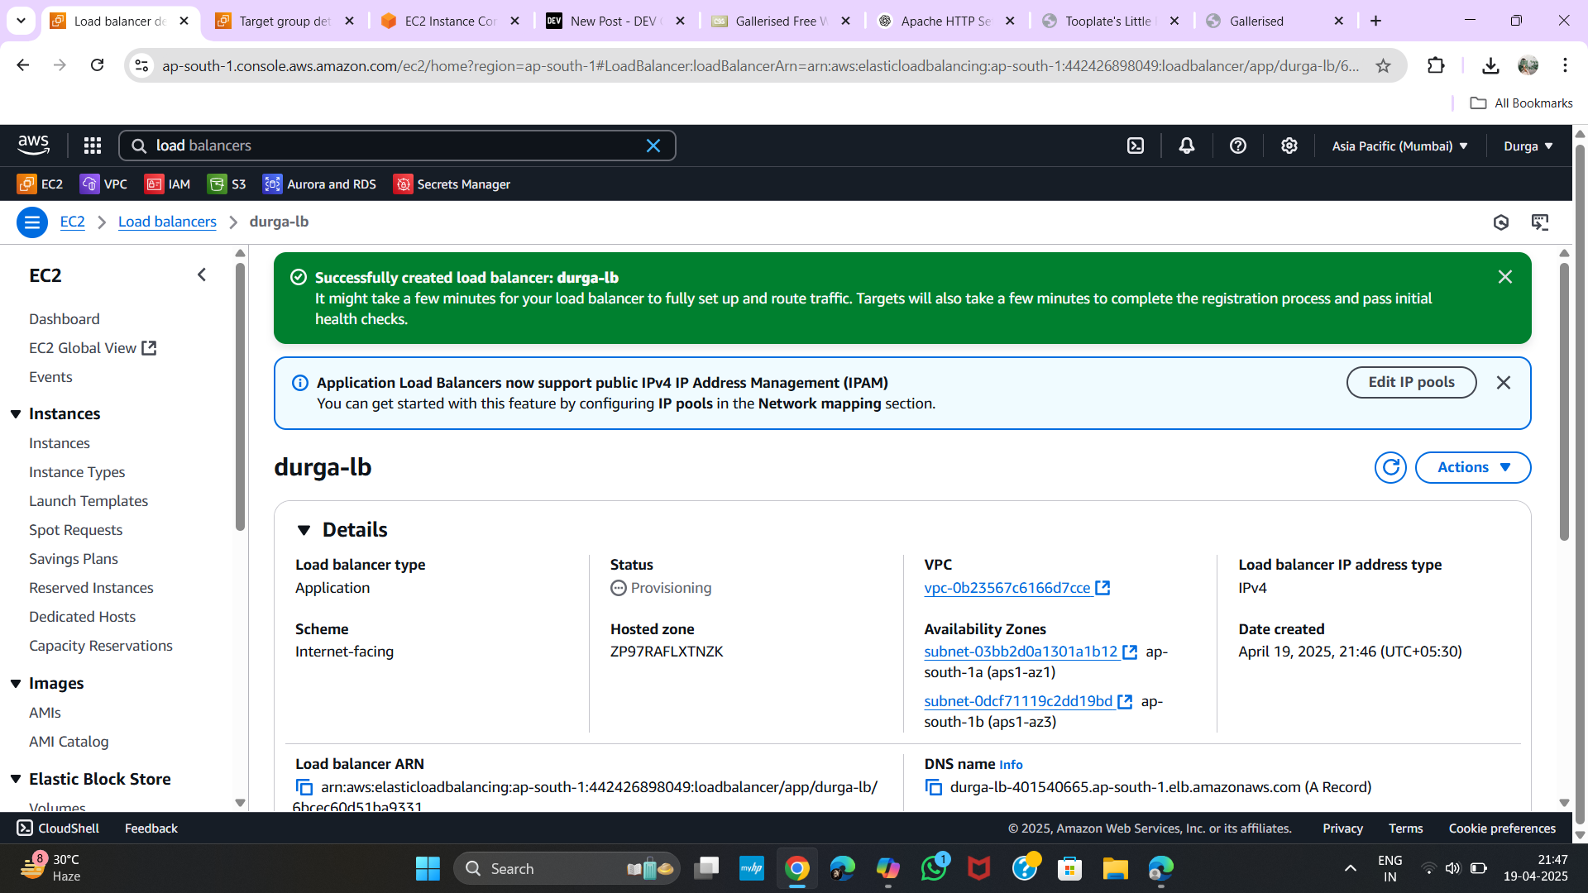Screen dimensions: 1588x893
Task: Open CloudShell in the footer
Action: (x=58, y=829)
